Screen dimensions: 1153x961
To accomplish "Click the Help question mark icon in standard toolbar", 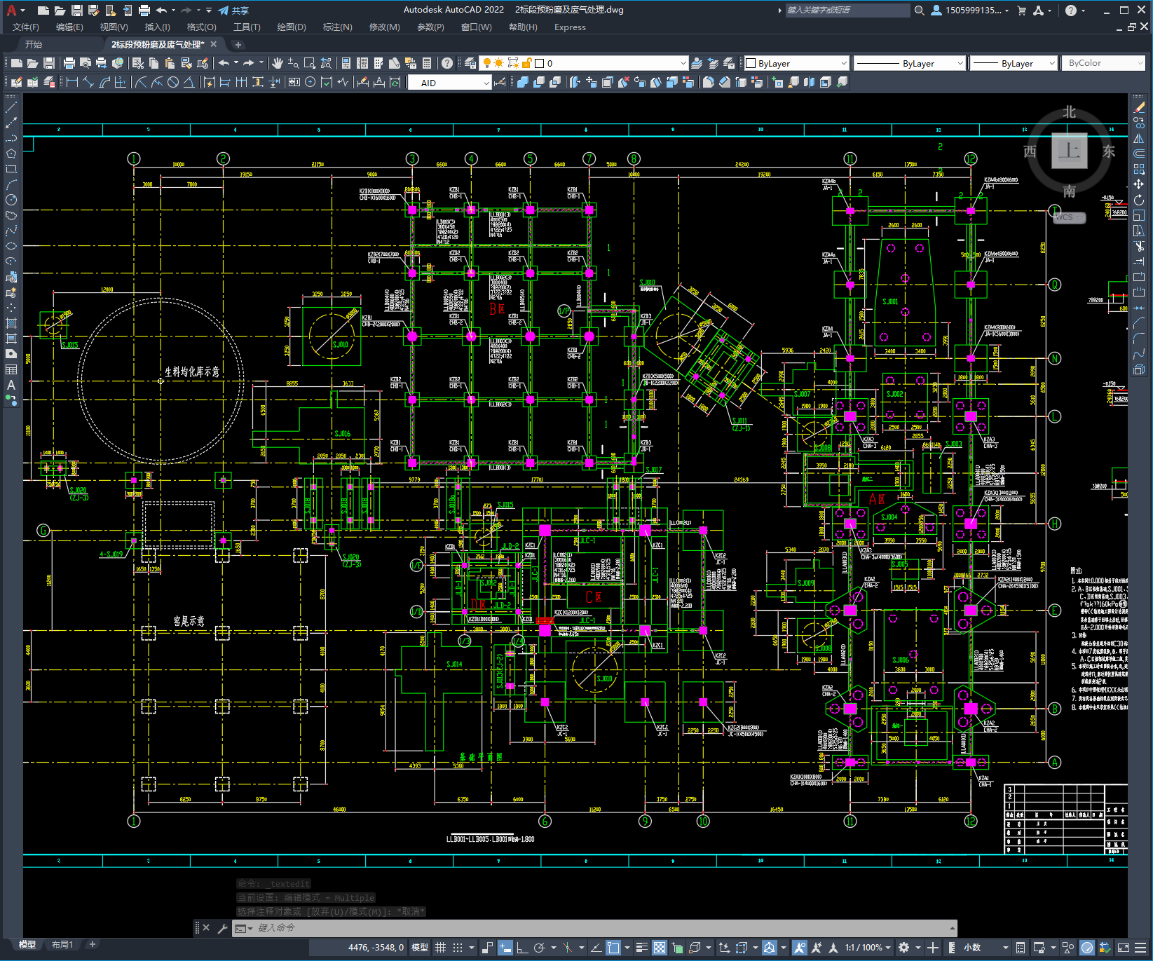I will [x=447, y=63].
